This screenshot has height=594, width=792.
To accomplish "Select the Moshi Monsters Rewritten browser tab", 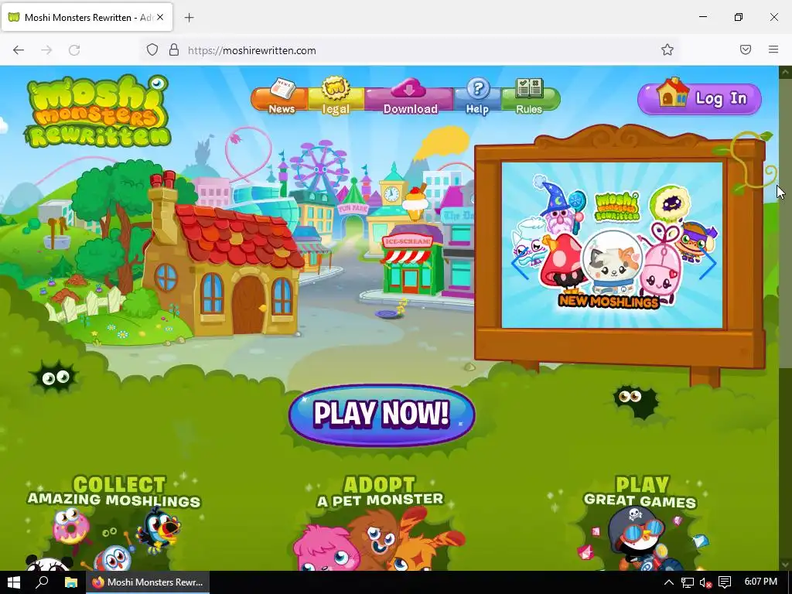I will click(87, 17).
